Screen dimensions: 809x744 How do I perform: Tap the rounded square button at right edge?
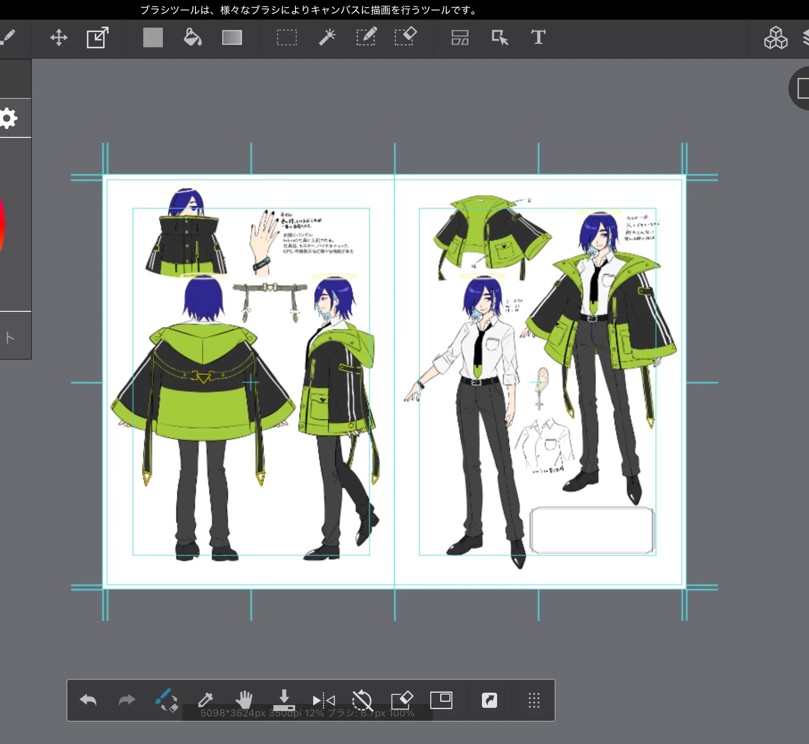(x=799, y=88)
